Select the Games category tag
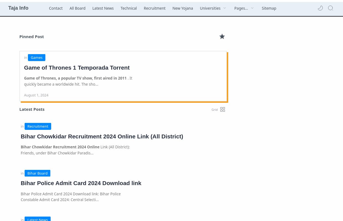 click(x=37, y=57)
